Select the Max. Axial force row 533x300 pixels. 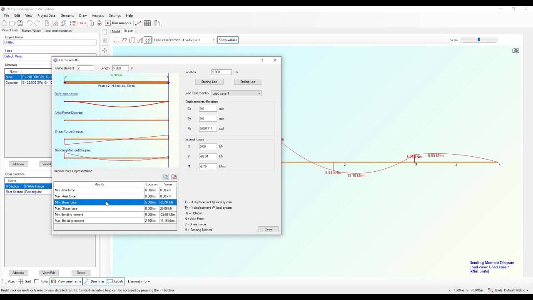pyautogui.click(x=115, y=196)
